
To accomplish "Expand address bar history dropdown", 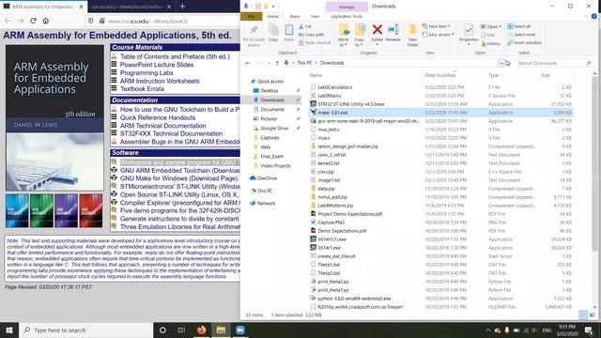I will coord(501,63).
